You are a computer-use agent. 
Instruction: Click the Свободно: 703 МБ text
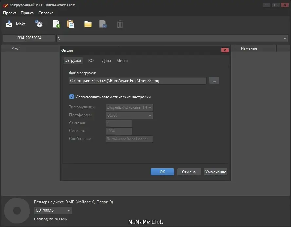[50, 219]
